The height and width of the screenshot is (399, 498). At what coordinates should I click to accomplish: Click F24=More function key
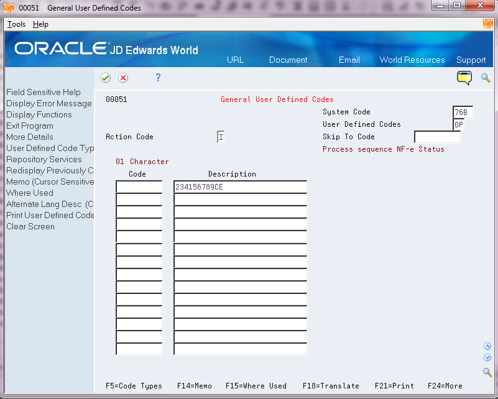click(445, 386)
